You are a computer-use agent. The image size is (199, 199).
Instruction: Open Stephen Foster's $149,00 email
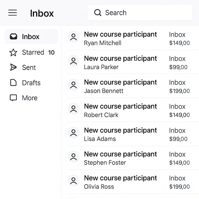pos(133,158)
